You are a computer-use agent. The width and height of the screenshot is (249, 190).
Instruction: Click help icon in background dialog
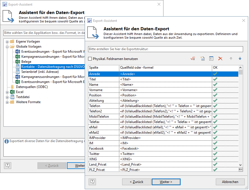click(x=8, y=165)
